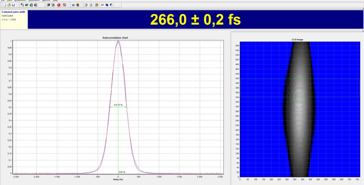Click the purple square image icon
This screenshot has height=185, width=364.
64,5
